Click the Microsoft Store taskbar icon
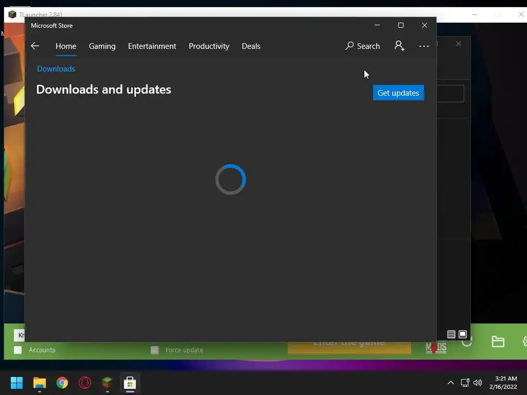 (x=130, y=383)
